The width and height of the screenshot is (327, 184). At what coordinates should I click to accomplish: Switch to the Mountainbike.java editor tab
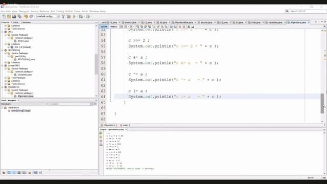point(184,22)
